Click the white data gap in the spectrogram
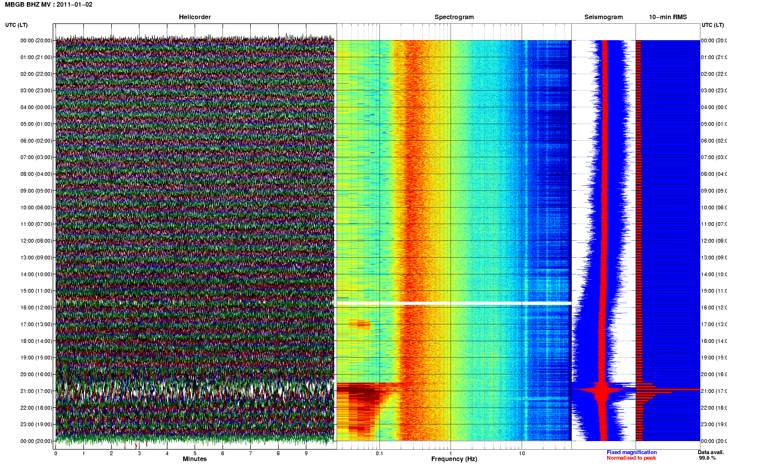The height and width of the screenshot is (473, 757). pyautogui.click(x=454, y=304)
